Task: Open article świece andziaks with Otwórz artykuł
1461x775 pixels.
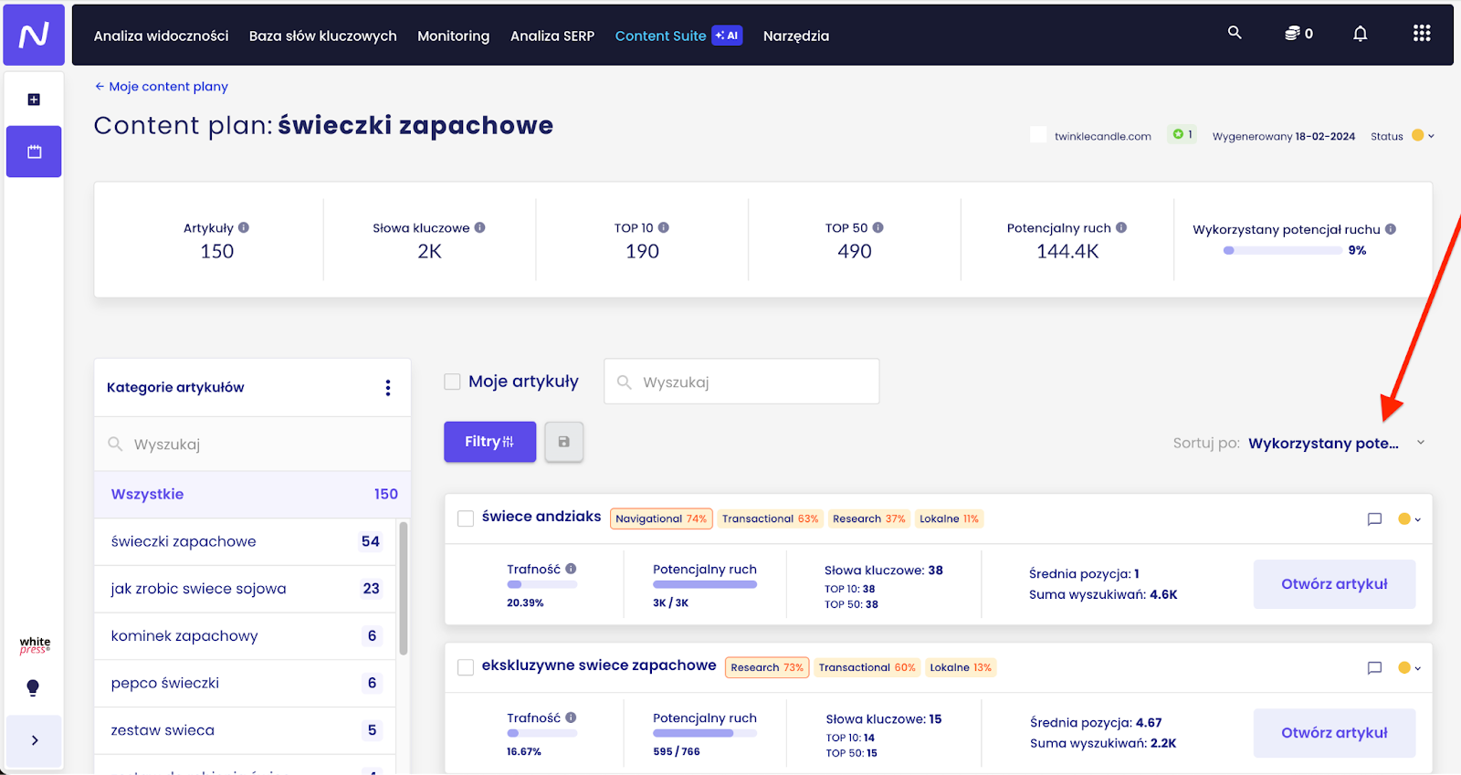Action: tap(1334, 584)
